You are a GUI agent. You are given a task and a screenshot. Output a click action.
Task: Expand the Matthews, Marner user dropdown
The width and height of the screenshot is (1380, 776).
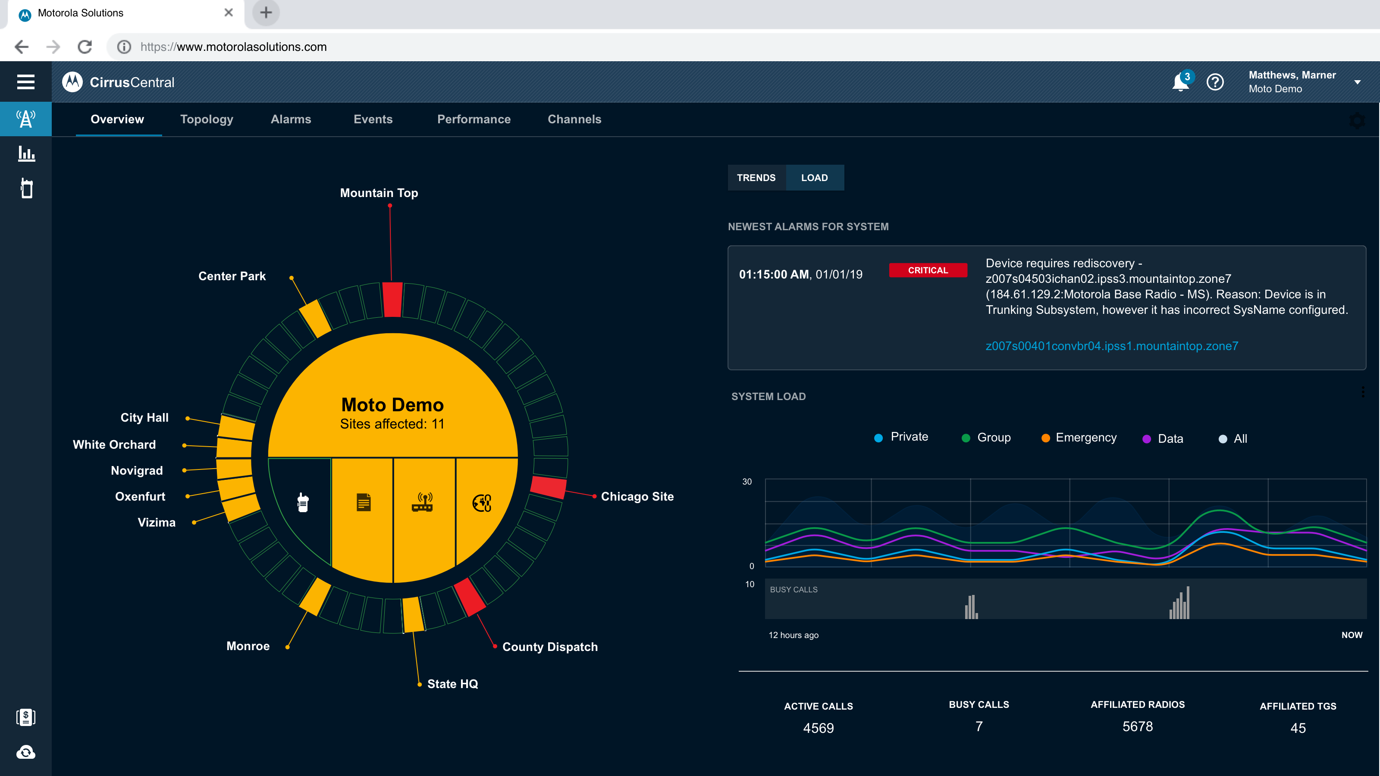(x=1357, y=82)
